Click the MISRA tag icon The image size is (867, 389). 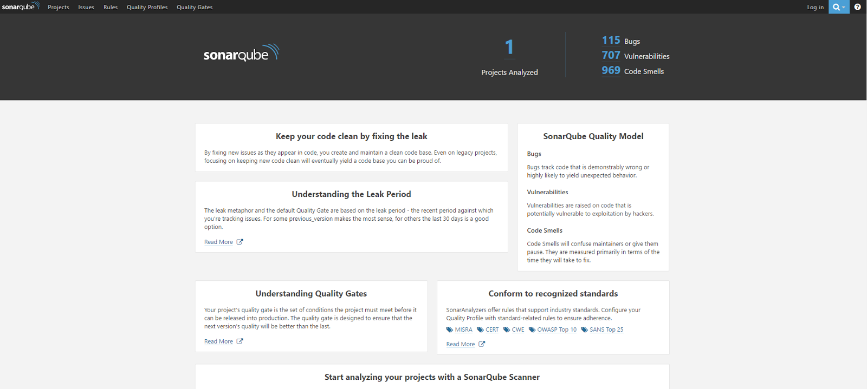(x=449, y=329)
